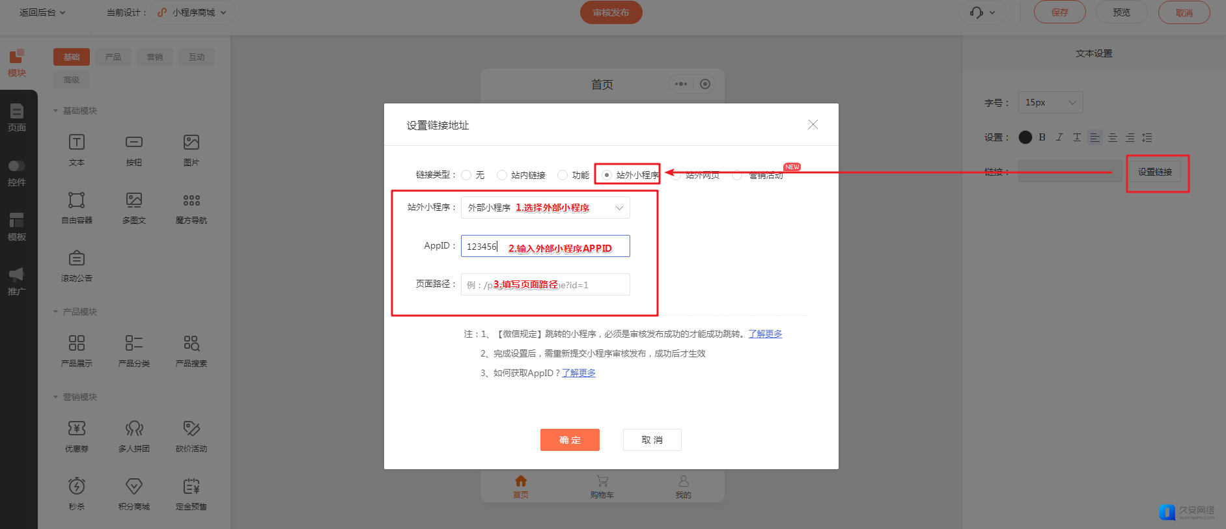Viewport: 1226px width, 529px height.
Task: Click the 确定 confirm button
Action: (570, 440)
